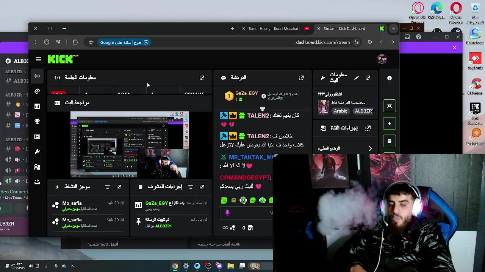Click the bottom sidebar icon below the community users icon
Viewport: 485px width, 272px height.
pos(37,182)
